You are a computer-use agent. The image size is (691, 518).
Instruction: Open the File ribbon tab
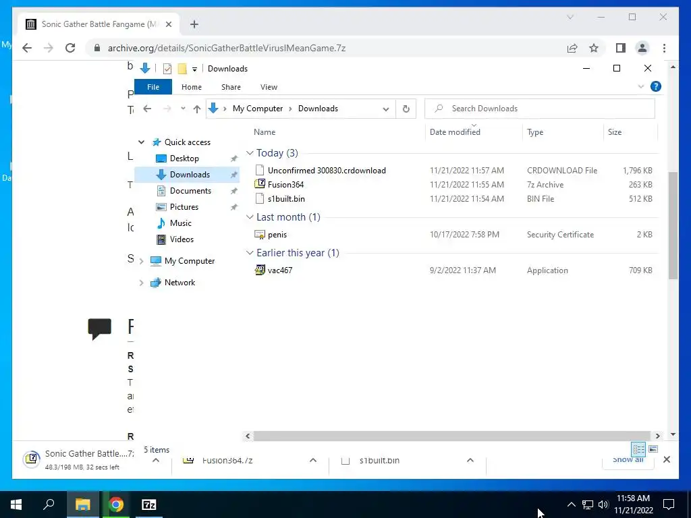[x=153, y=87]
